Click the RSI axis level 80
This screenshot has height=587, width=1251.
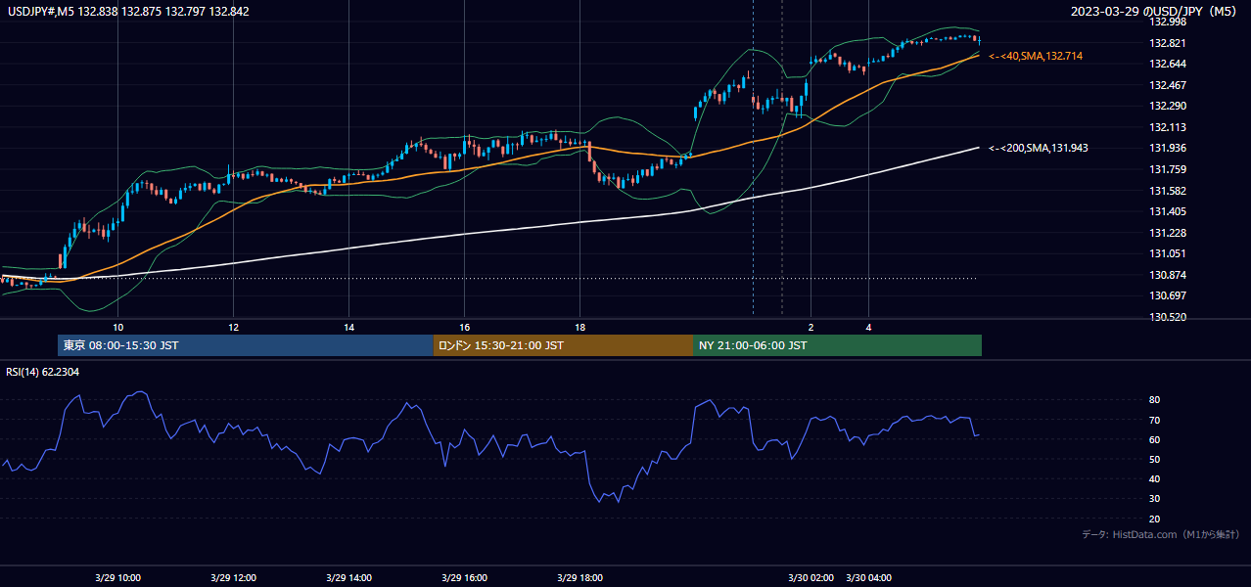[x=1154, y=400]
